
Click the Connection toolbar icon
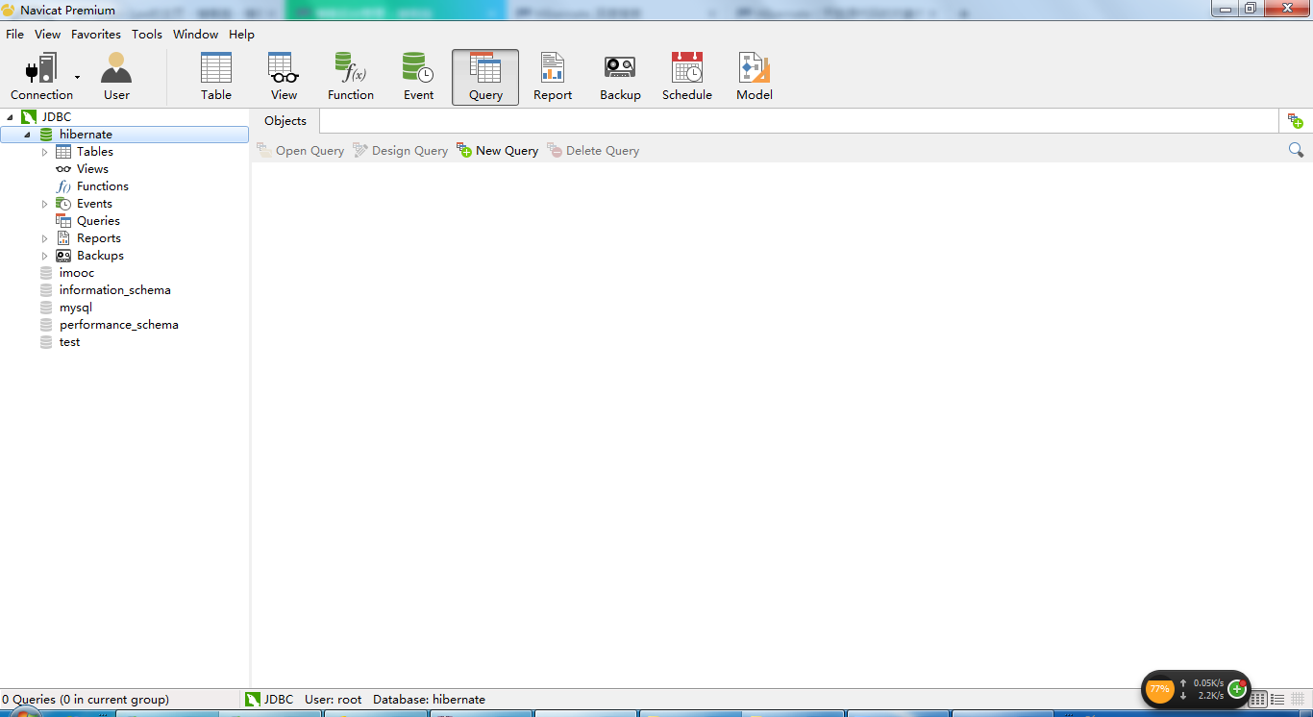coord(41,77)
